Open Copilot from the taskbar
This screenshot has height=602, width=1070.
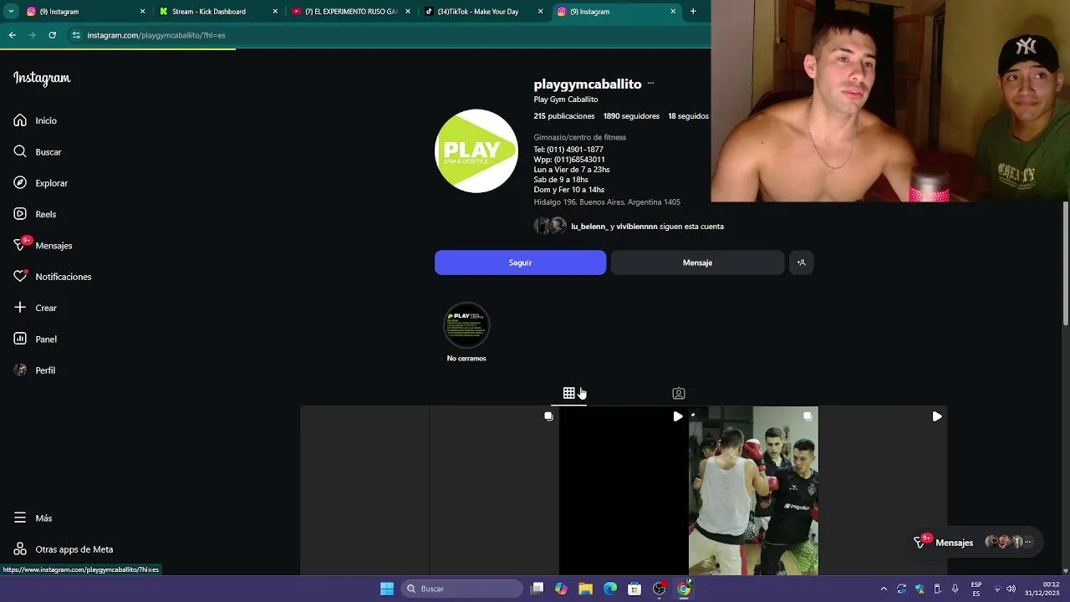click(561, 589)
